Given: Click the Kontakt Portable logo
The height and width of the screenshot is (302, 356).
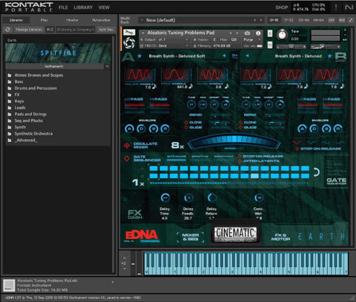Looking at the screenshot, I should pos(29,7).
